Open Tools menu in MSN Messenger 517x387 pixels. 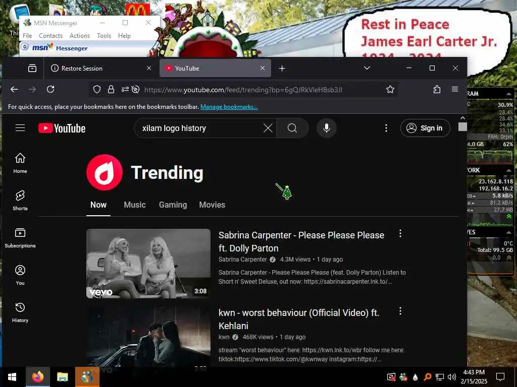[x=104, y=36]
